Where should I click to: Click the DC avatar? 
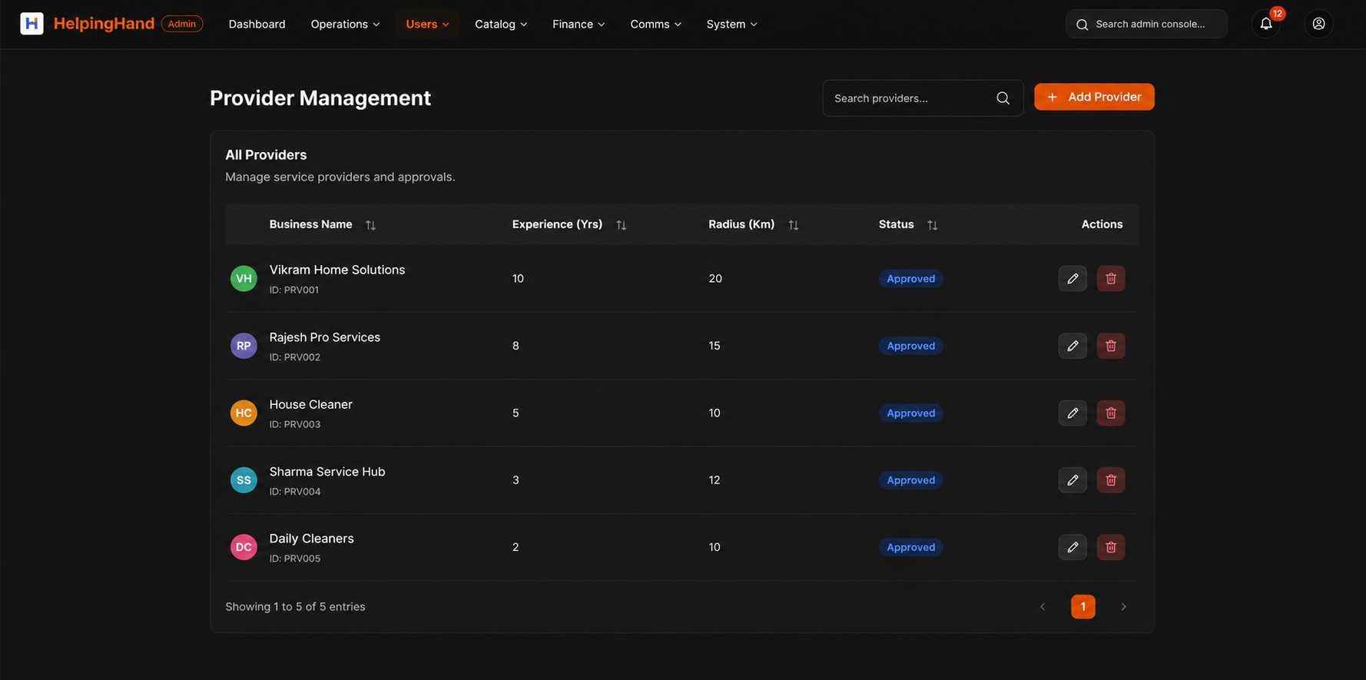[244, 547]
